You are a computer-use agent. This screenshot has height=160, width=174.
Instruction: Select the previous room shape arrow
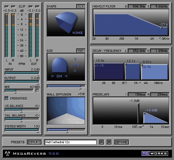click(79, 7)
